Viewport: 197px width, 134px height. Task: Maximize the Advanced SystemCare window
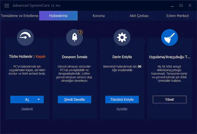click(x=181, y=5)
